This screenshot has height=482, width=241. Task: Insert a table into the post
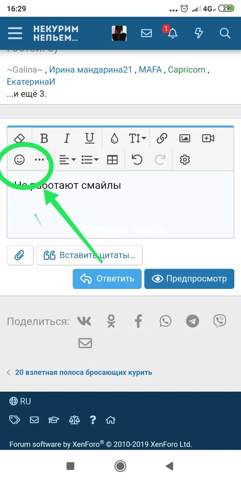[x=112, y=160]
